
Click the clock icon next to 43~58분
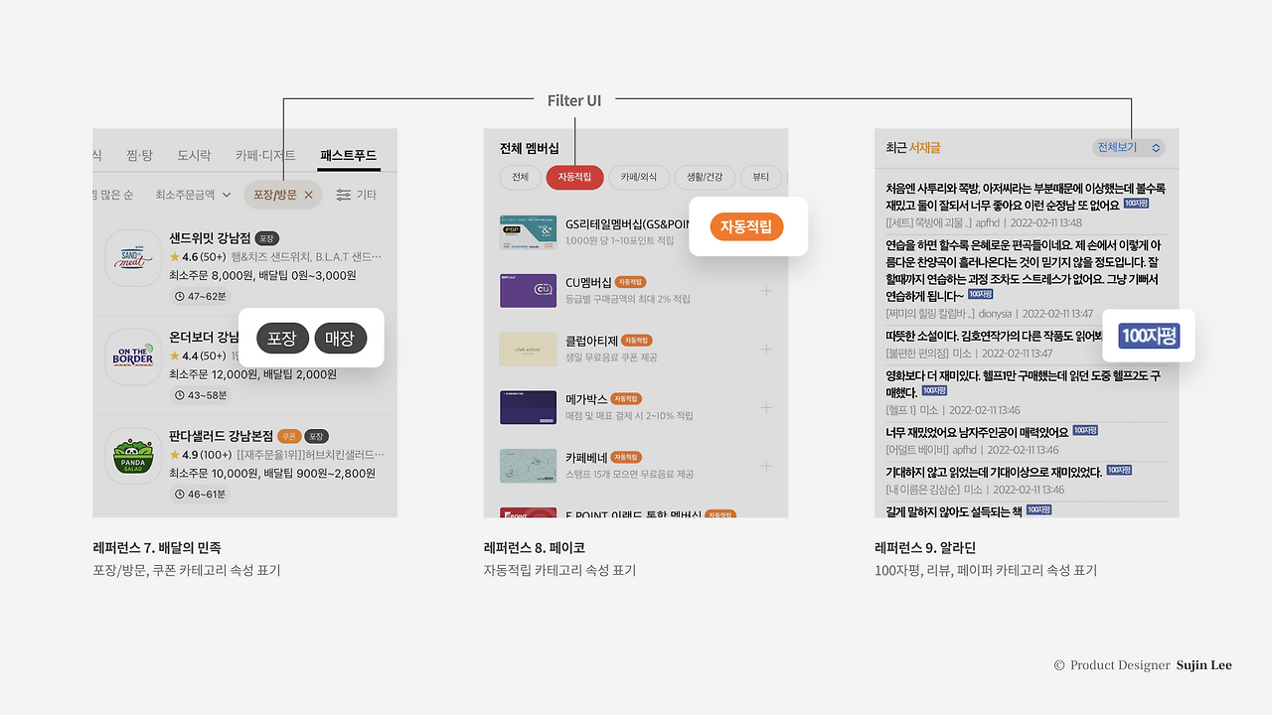180,395
